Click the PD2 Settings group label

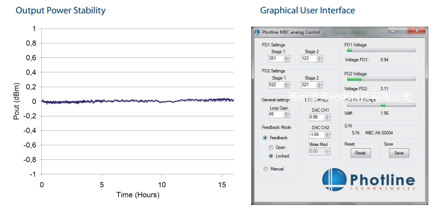tap(273, 71)
